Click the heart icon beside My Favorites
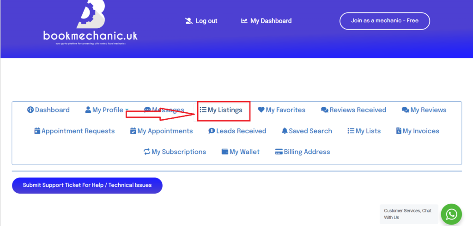This screenshot has width=473, height=226. (261, 110)
